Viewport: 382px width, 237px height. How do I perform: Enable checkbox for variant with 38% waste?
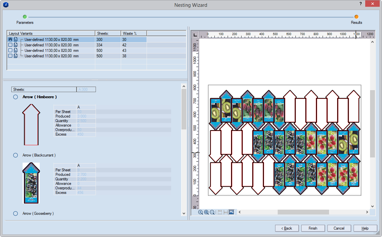click(x=10, y=56)
